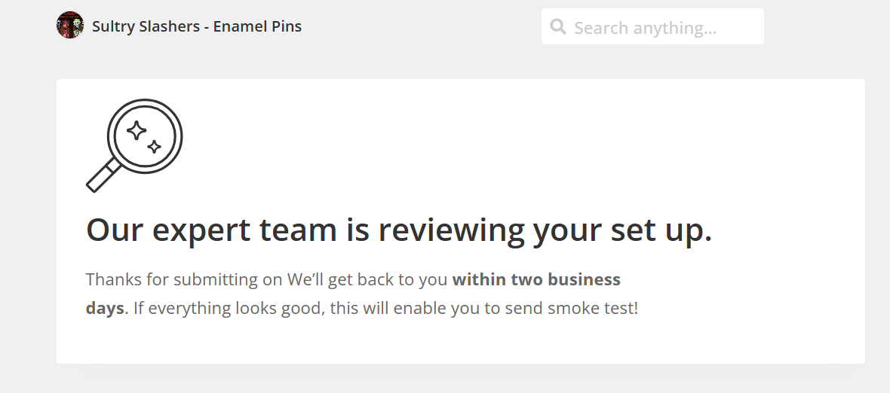Click the bold "within two business" text
The image size is (890, 393).
click(x=536, y=279)
